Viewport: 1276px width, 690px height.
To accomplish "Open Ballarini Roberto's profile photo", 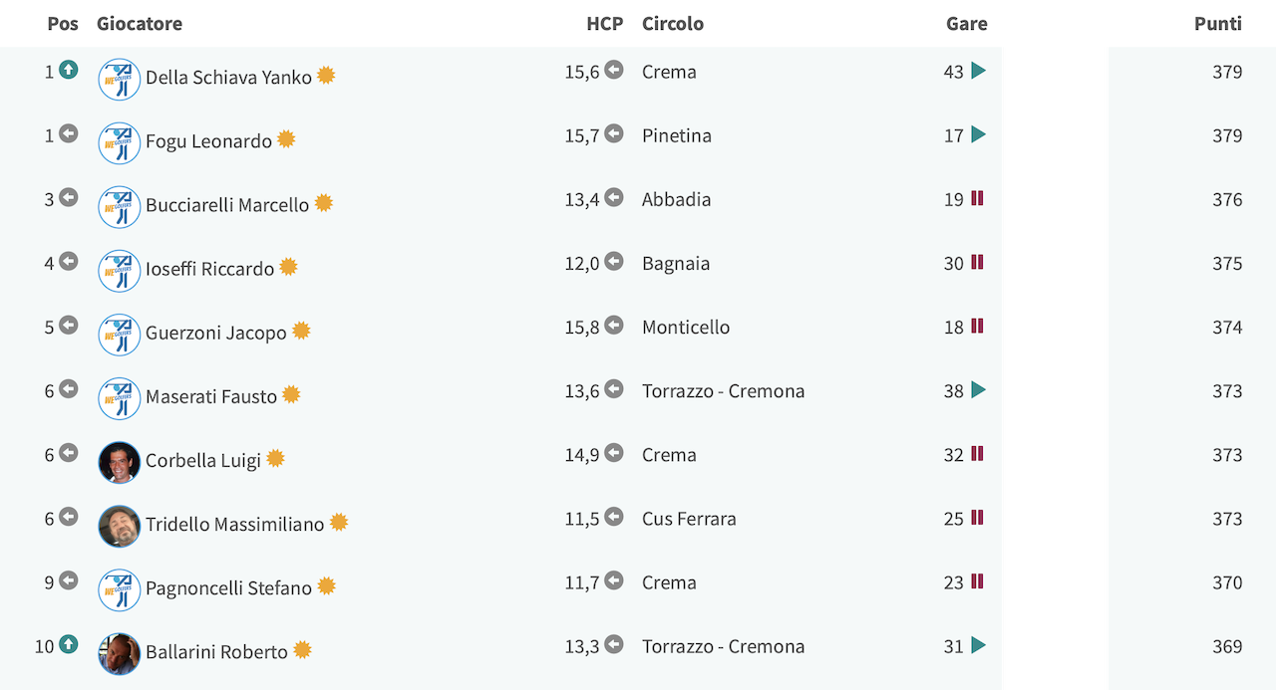I will click(x=120, y=653).
